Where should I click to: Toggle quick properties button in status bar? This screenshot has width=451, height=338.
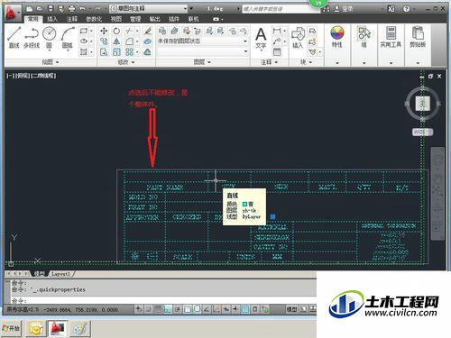pyautogui.click(x=255, y=309)
